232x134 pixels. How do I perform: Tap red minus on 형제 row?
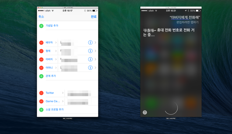tap(41, 51)
